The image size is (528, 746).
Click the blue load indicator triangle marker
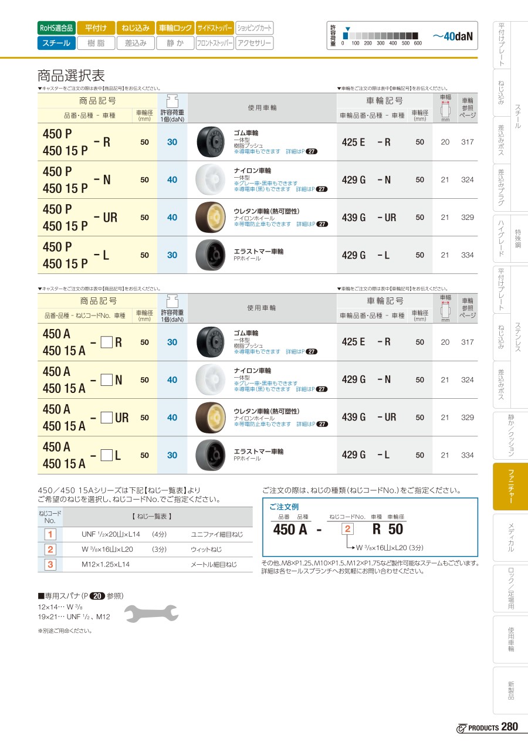(x=347, y=29)
